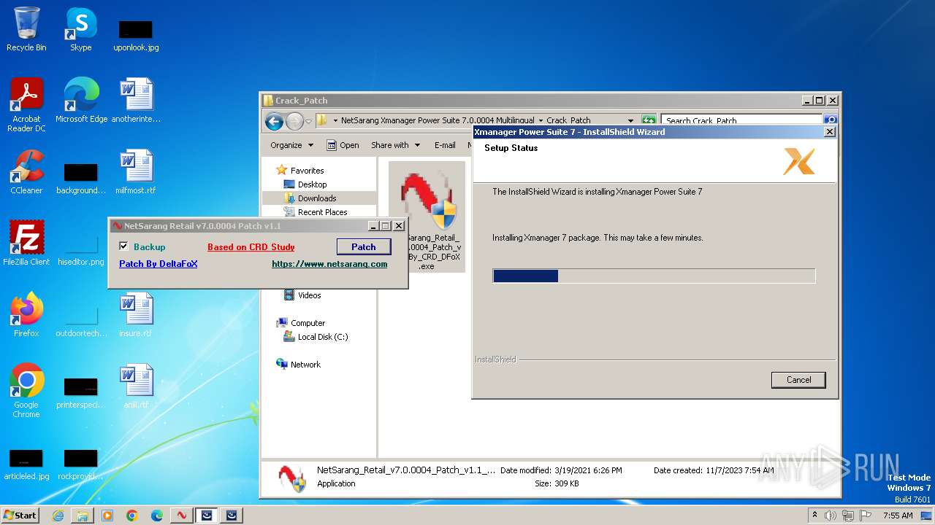Open CCleaner desktop shortcut
Image resolution: width=935 pixels, height=525 pixels.
click(x=26, y=171)
